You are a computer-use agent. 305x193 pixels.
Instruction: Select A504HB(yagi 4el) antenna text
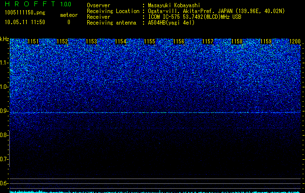pos(171,23)
